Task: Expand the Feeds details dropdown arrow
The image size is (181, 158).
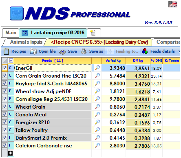Action: point(179,51)
